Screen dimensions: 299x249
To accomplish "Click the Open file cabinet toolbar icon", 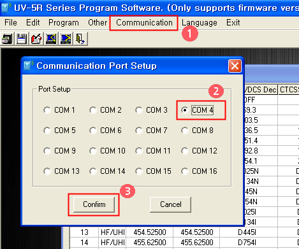I will click(x=8, y=39).
